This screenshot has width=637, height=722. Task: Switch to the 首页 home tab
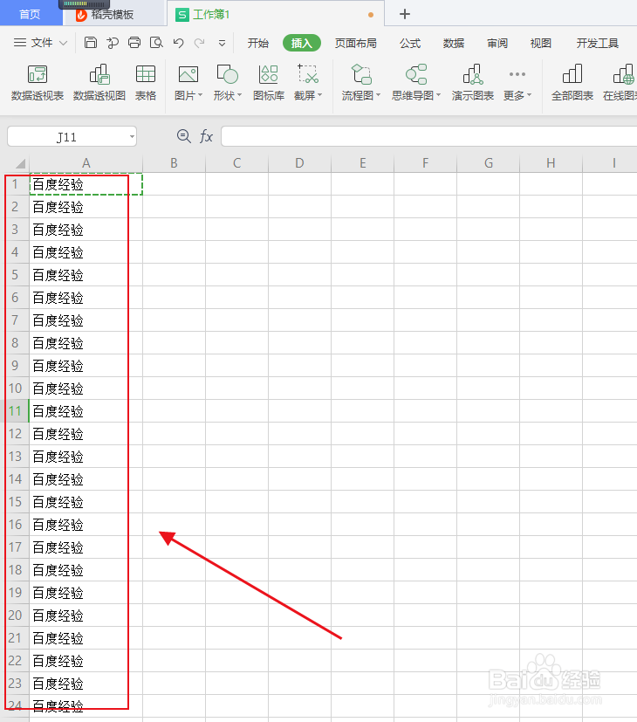pos(30,15)
